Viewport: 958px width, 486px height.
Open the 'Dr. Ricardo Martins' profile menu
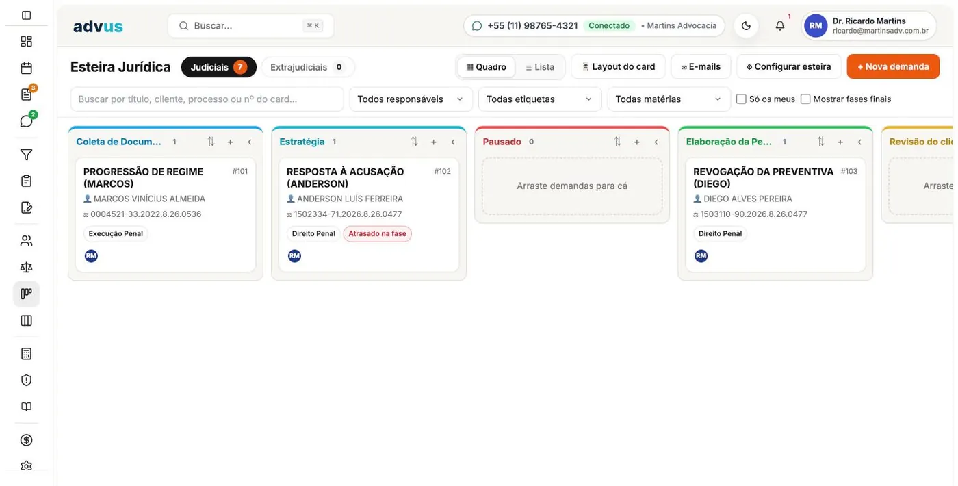(869, 26)
